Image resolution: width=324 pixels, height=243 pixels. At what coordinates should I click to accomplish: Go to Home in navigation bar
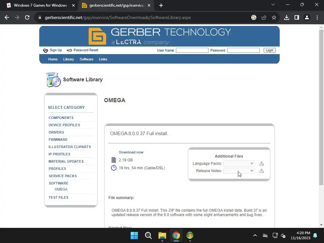click(x=53, y=59)
